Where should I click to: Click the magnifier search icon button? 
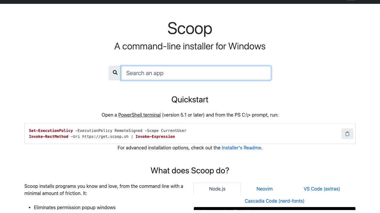(x=115, y=73)
